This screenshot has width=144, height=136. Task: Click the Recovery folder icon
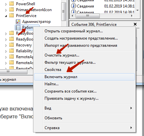pos(11,45)
